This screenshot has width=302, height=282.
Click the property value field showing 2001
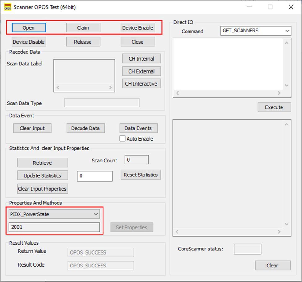54,227
